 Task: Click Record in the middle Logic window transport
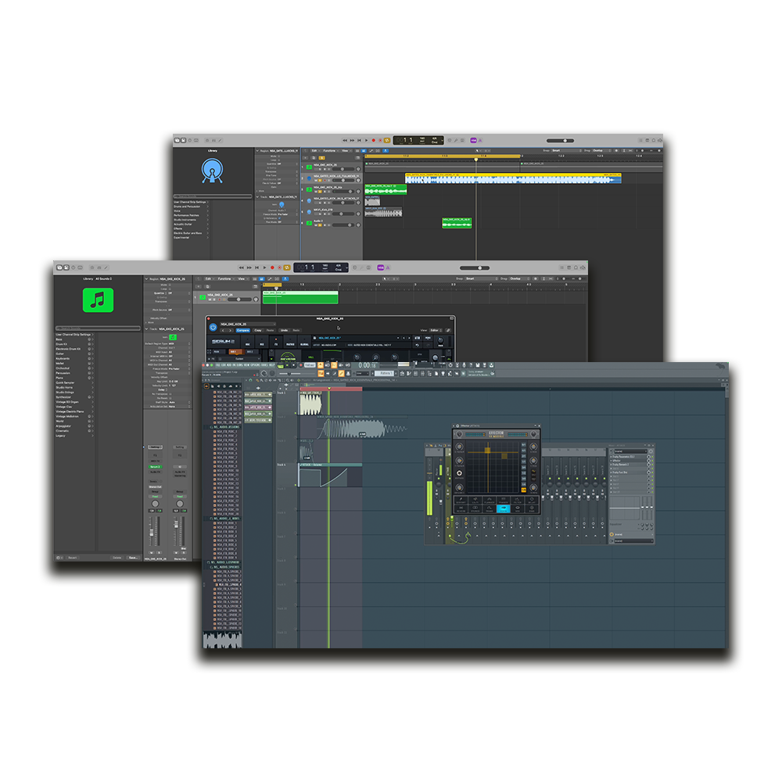coord(272,267)
